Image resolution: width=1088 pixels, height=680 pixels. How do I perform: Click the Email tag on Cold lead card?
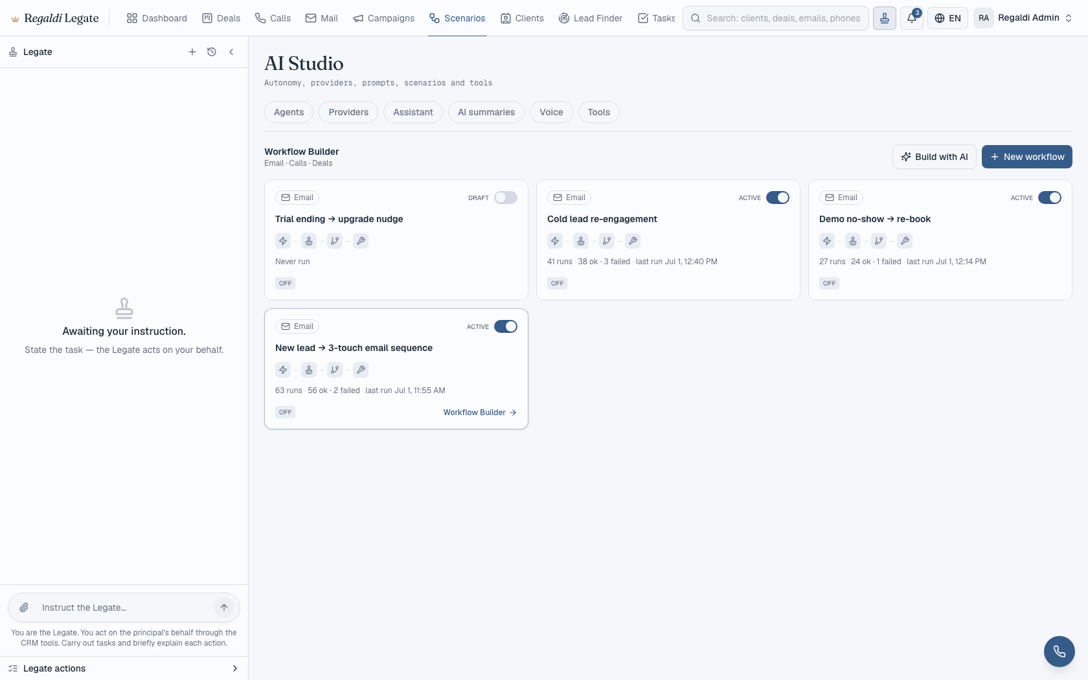pyautogui.click(x=569, y=198)
